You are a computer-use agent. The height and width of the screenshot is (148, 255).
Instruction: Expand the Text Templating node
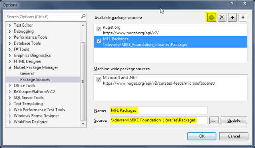pos(10,104)
